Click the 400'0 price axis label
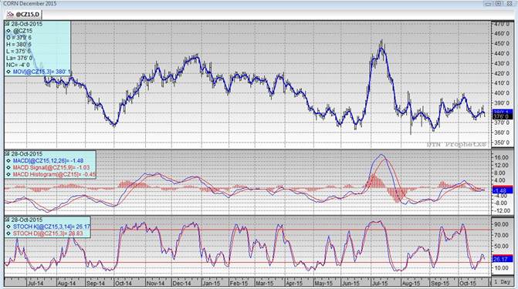 [x=503, y=93]
